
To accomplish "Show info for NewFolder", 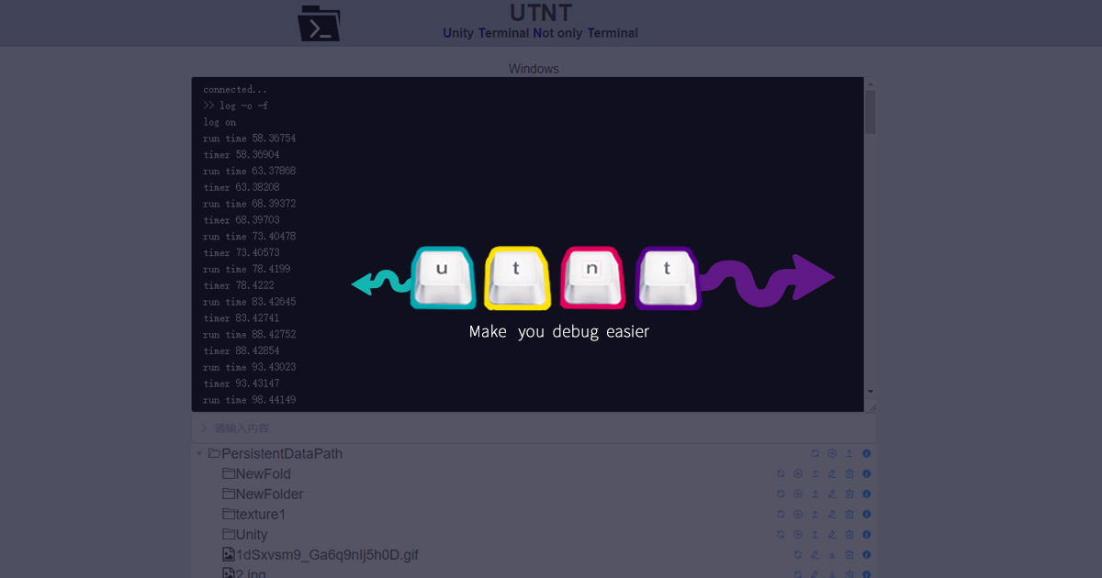I will (x=867, y=494).
